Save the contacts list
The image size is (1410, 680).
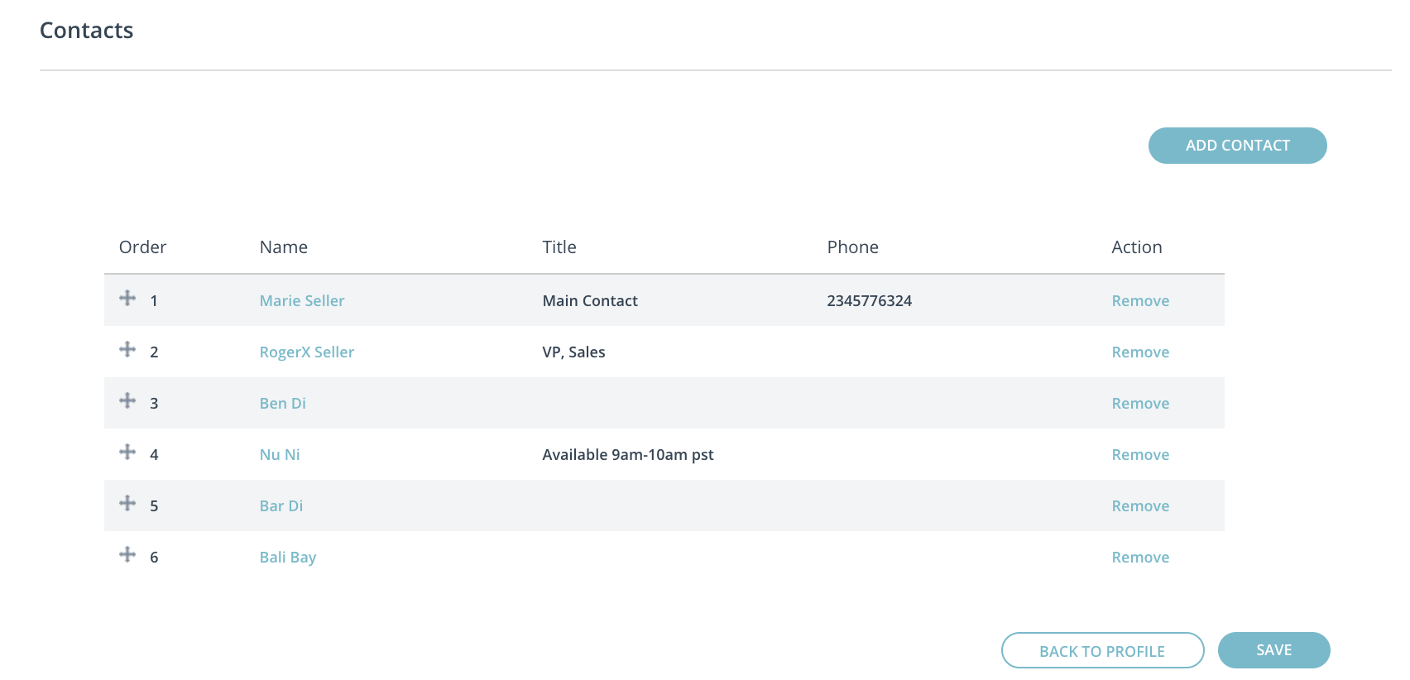[1273, 650]
